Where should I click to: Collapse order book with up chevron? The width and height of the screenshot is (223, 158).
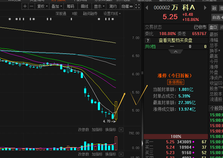tap(176, 52)
